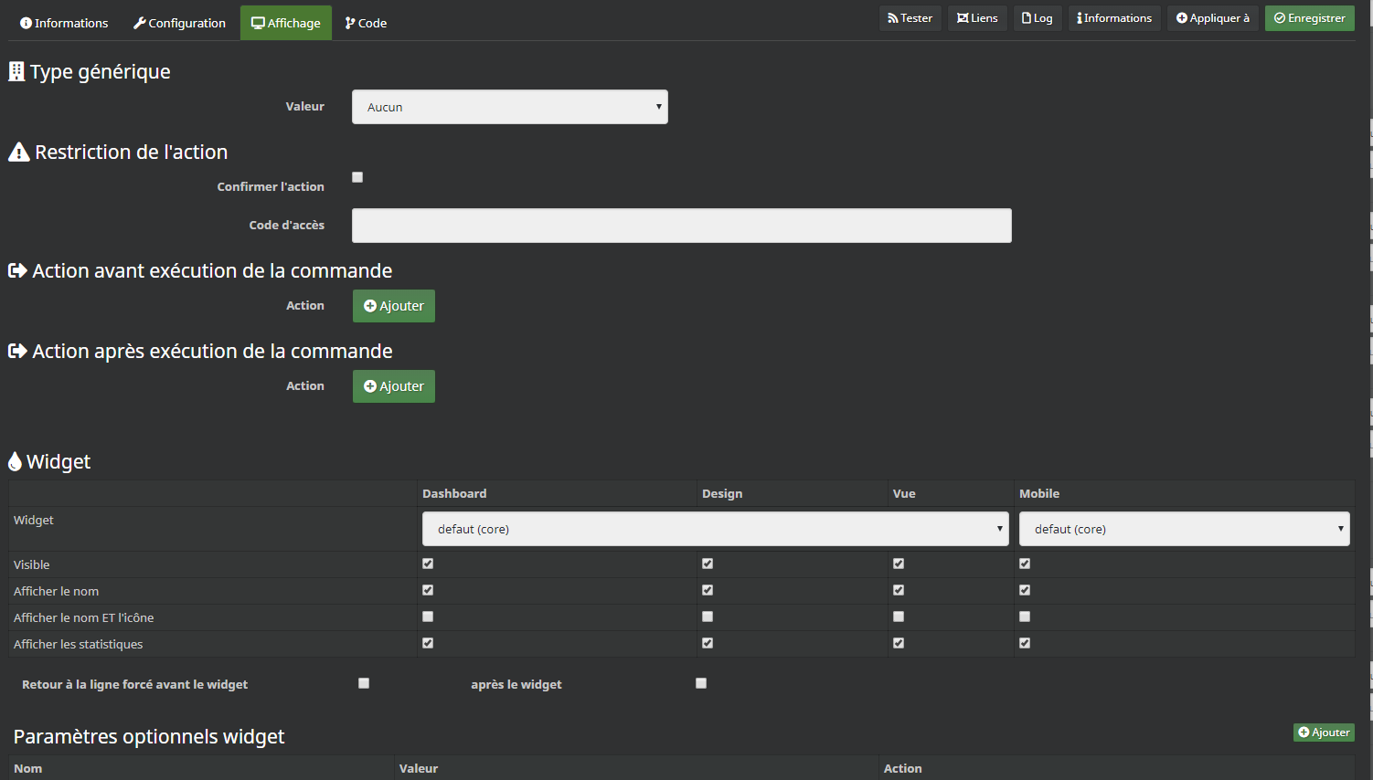Save with the Enregistrer button
The height and width of the screenshot is (780, 1373).
[1310, 18]
